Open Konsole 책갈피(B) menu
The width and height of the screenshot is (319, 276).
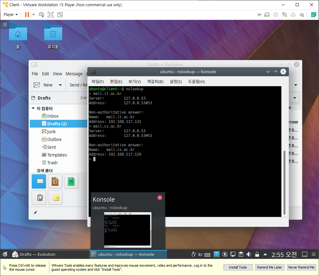(155, 82)
